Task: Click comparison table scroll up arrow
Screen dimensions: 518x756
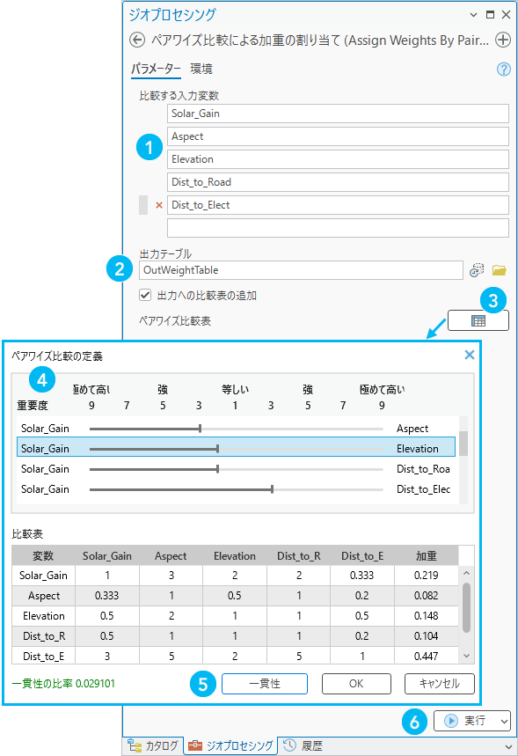Action: [x=466, y=573]
